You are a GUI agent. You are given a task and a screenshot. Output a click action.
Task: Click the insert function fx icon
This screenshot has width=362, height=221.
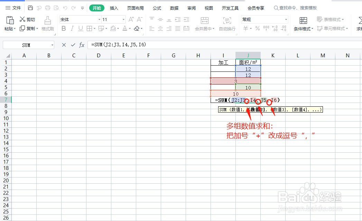pos(82,45)
